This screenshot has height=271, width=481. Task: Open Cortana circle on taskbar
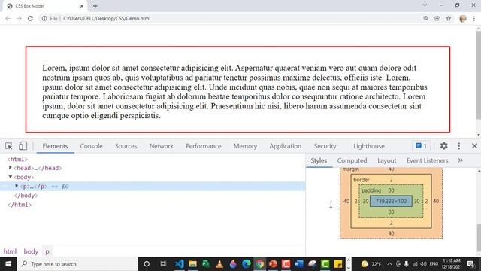(147, 264)
